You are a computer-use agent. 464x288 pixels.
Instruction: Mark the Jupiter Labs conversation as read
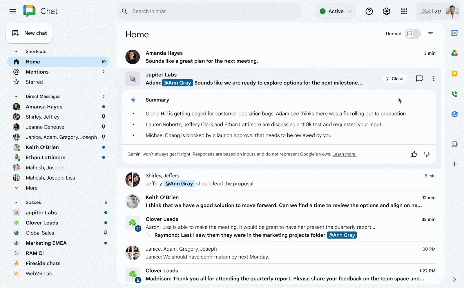pos(419,78)
